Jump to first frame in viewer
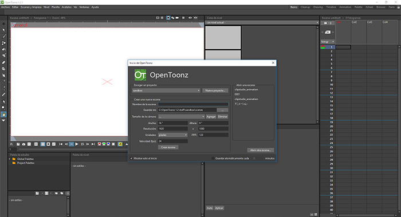The image size is (401, 217). (x=61, y=144)
